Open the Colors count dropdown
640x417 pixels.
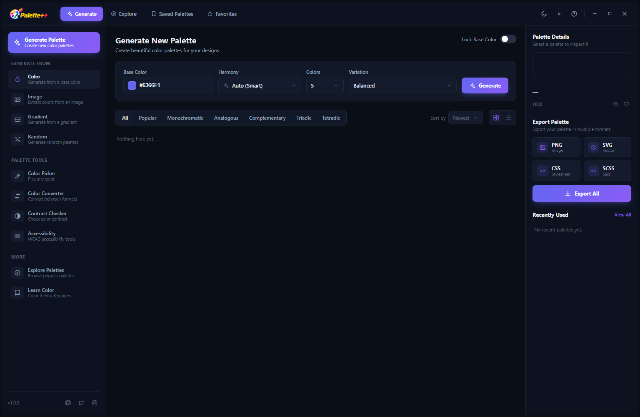click(x=325, y=85)
